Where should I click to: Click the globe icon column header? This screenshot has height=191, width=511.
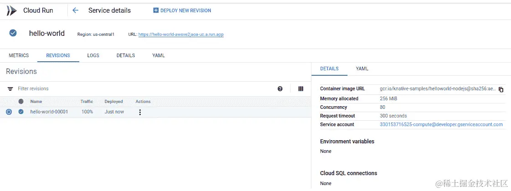[x=21, y=101]
